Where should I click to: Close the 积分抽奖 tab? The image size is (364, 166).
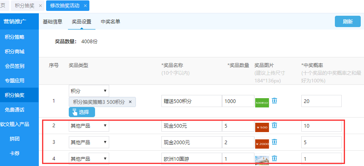coord(40,6)
